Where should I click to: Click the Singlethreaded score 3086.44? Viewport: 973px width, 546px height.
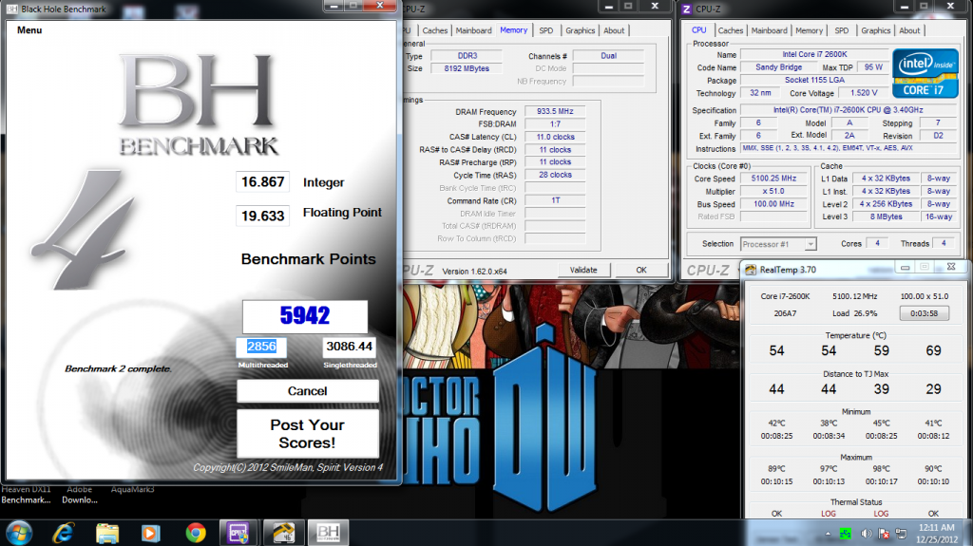[350, 347]
